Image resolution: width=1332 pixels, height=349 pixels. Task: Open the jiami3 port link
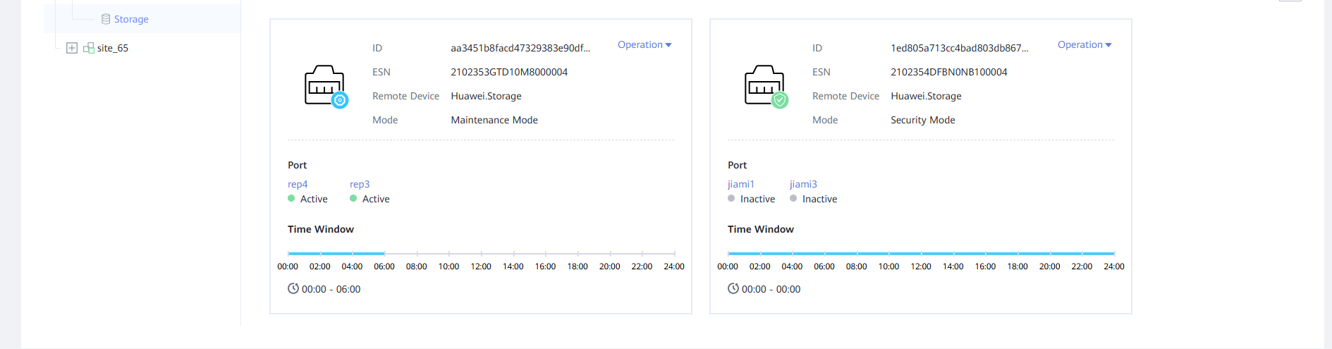(803, 184)
